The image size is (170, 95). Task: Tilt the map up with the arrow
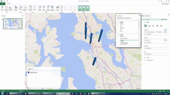(134, 74)
